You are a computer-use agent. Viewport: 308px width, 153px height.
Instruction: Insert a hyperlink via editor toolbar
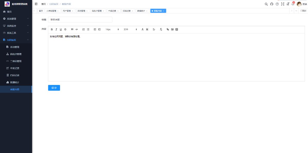(x=168, y=30)
